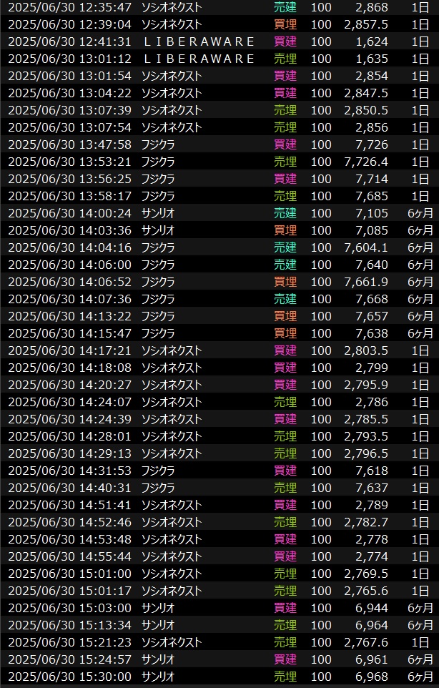Select サンリオ in the 15:13:34 row
This screenshot has height=688, width=439.
tap(158, 625)
